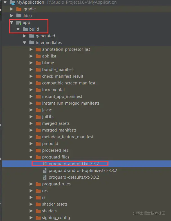Click the check_manifest_result folder icon
171x221 pixels.
coord(38,76)
